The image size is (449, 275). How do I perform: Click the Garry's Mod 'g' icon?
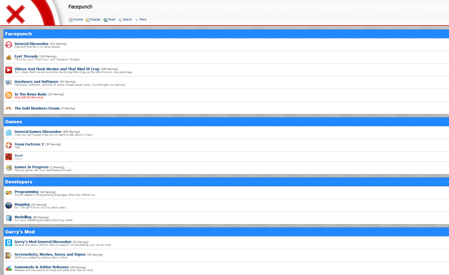(x=9, y=243)
